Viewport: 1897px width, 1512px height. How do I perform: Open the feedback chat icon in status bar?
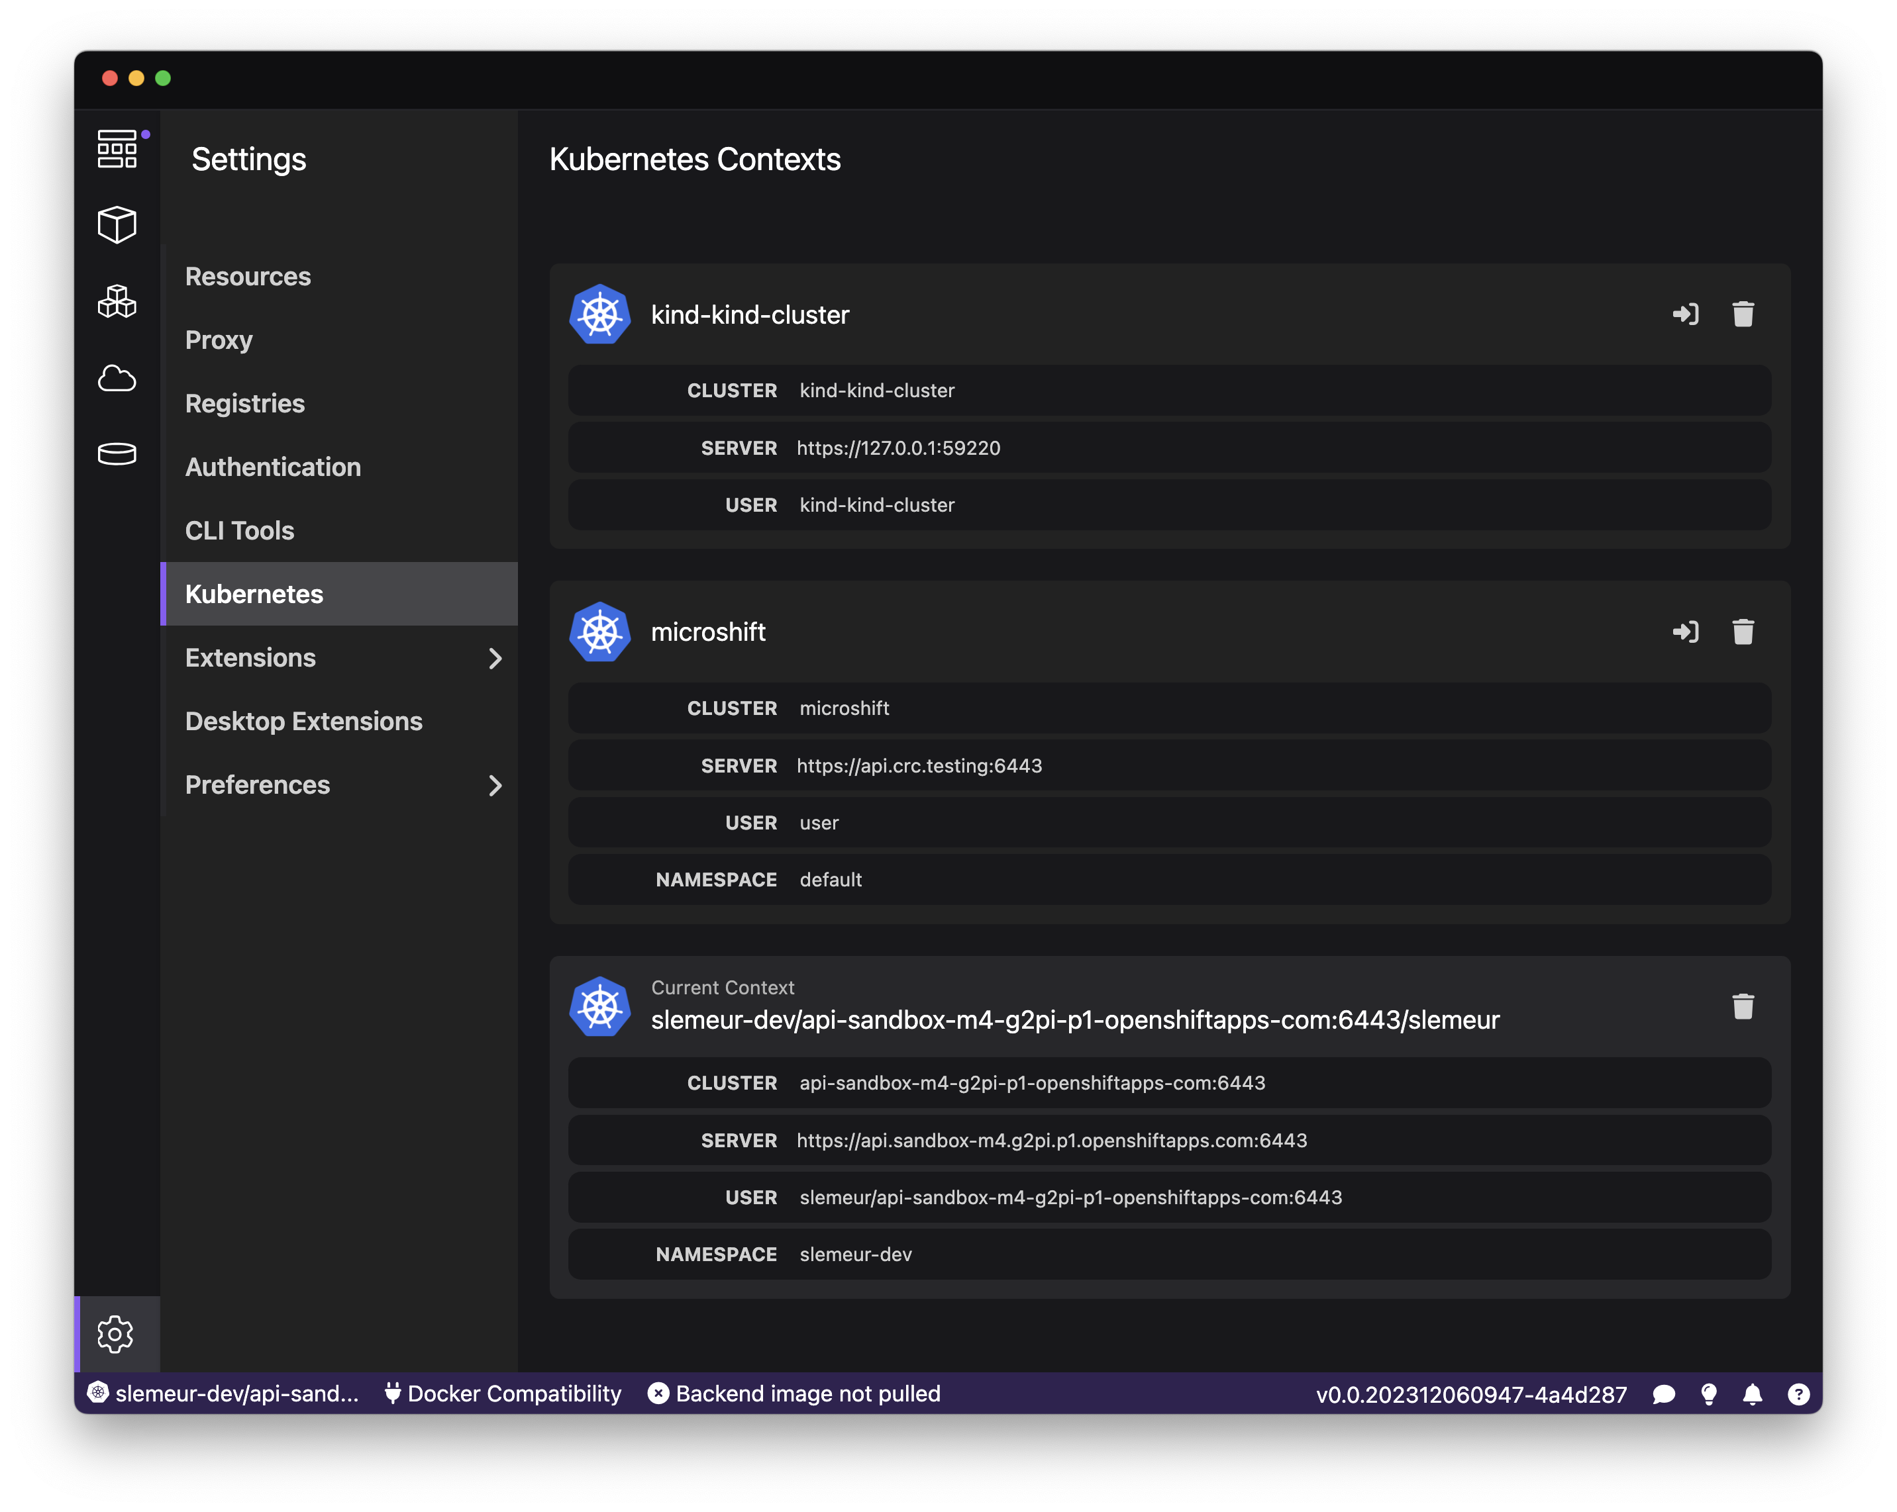[x=1664, y=1394]
